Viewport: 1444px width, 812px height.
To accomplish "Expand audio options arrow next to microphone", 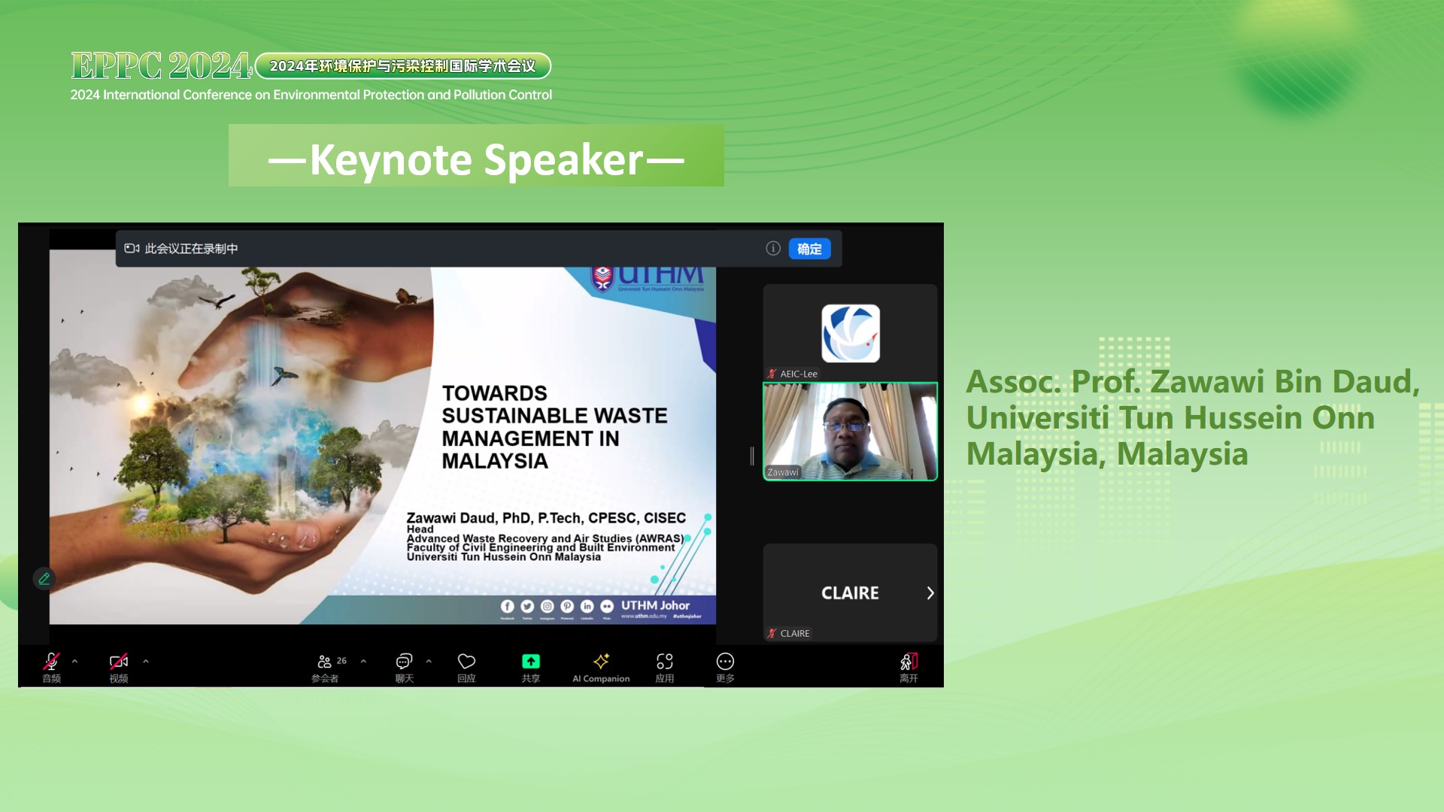I will click(x=74, y=662).
